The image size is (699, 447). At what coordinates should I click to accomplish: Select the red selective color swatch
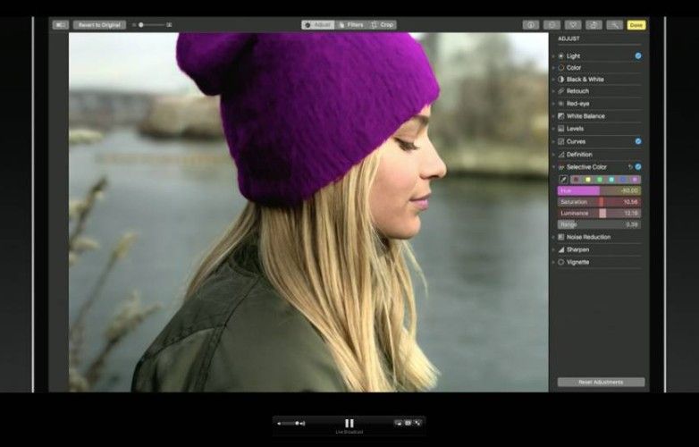(576, 180)
